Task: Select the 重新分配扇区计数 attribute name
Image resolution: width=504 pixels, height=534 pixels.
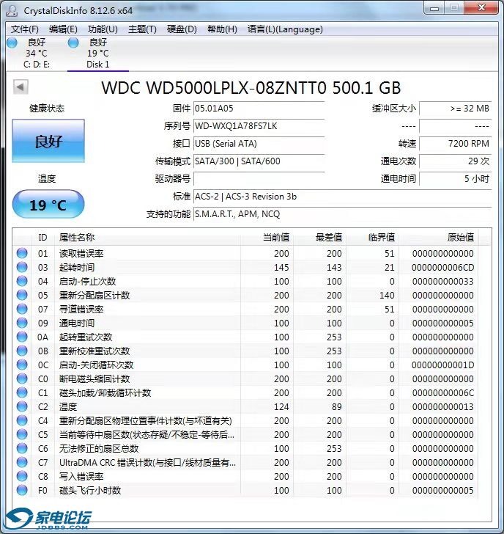Action: coord(94,296)
